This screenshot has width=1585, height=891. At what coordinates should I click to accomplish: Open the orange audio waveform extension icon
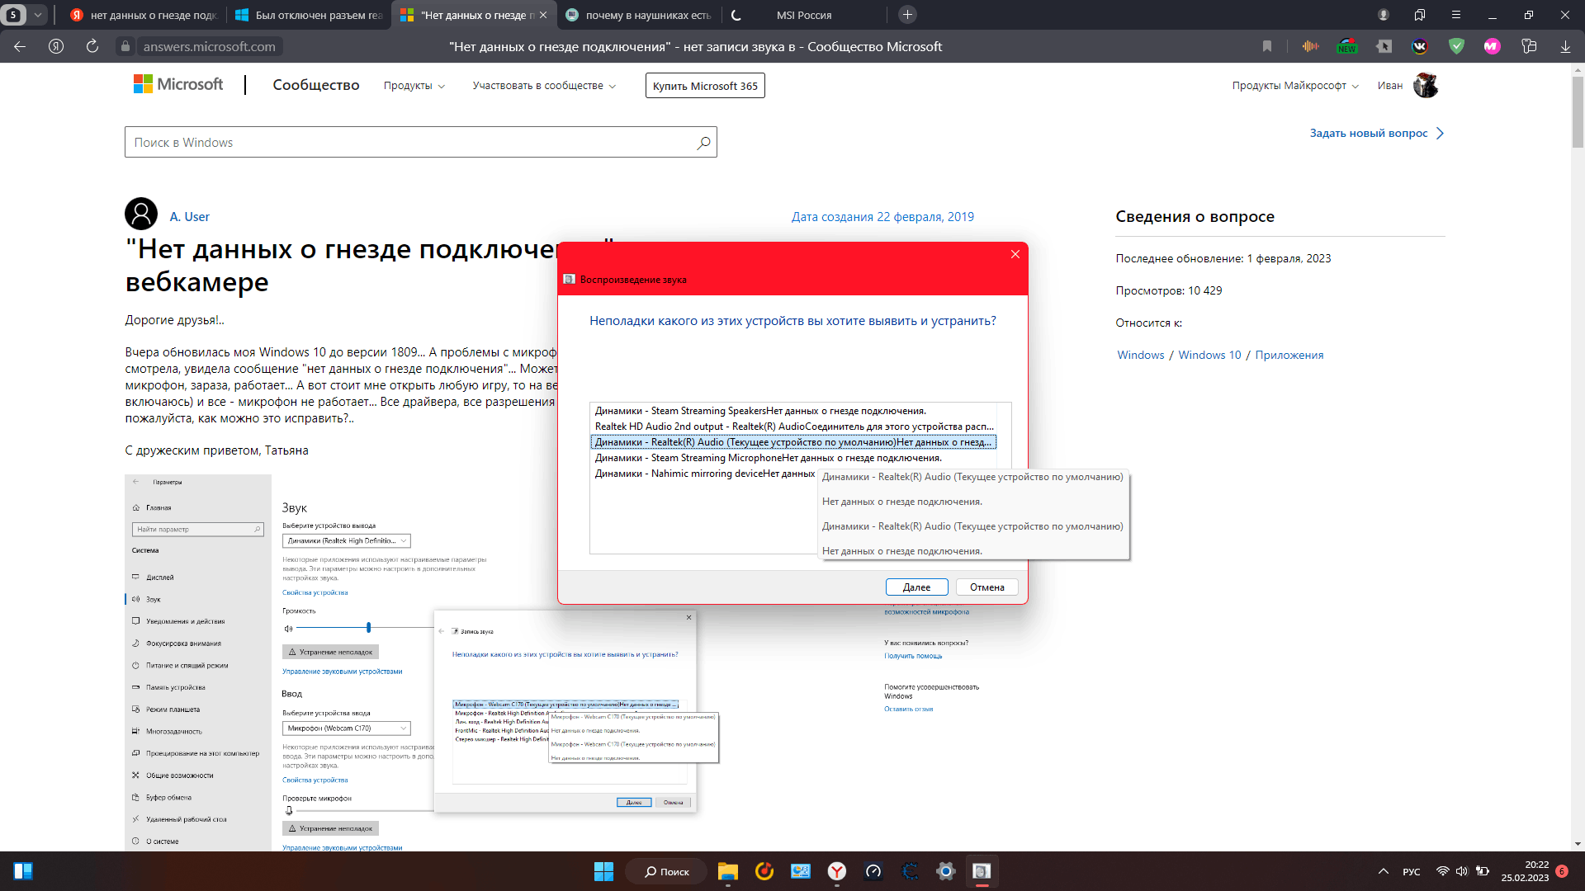(1310, 46)
